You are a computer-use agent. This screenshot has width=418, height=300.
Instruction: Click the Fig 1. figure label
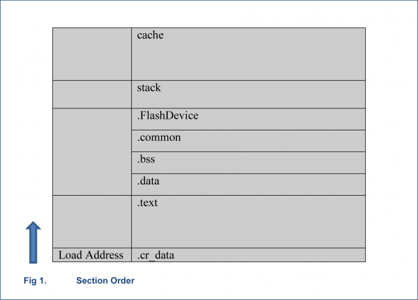tap(33, 281)
